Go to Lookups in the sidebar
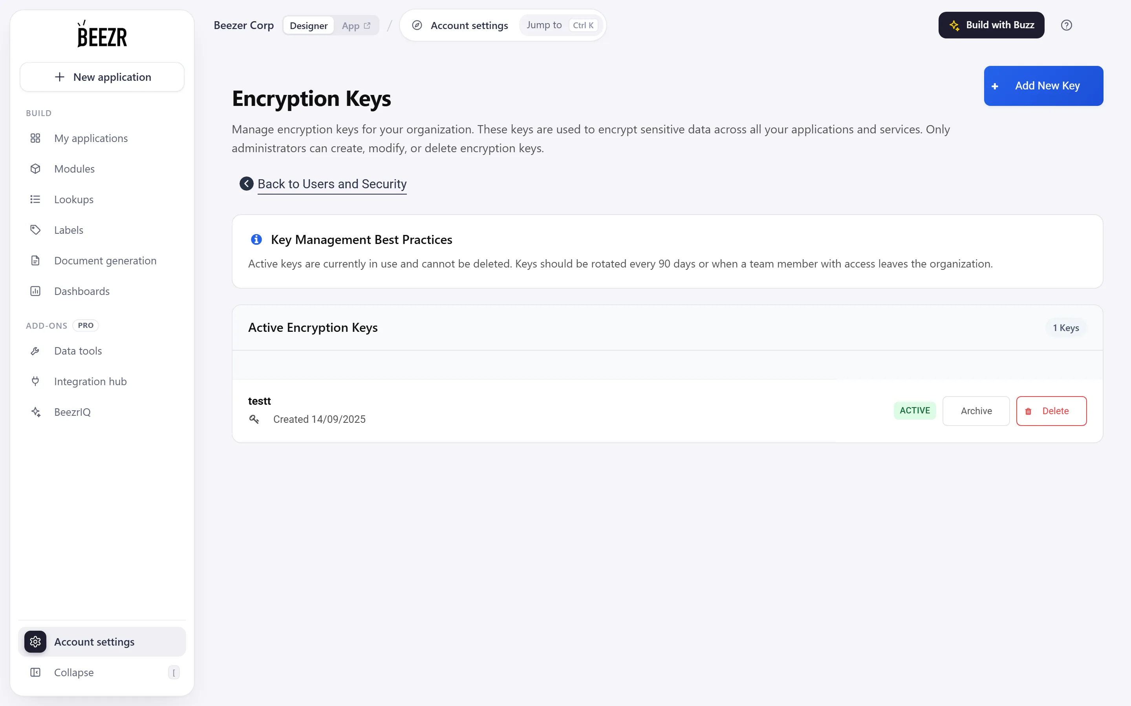This screenshot has width=1131, height=706. click(102, 199)
